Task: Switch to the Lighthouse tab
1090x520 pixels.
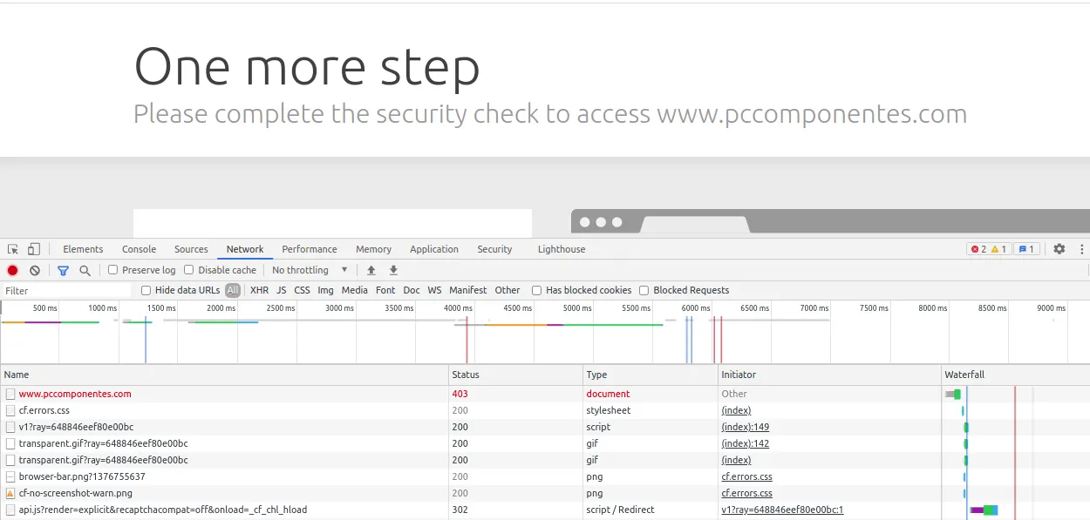Action: [562, 249]
